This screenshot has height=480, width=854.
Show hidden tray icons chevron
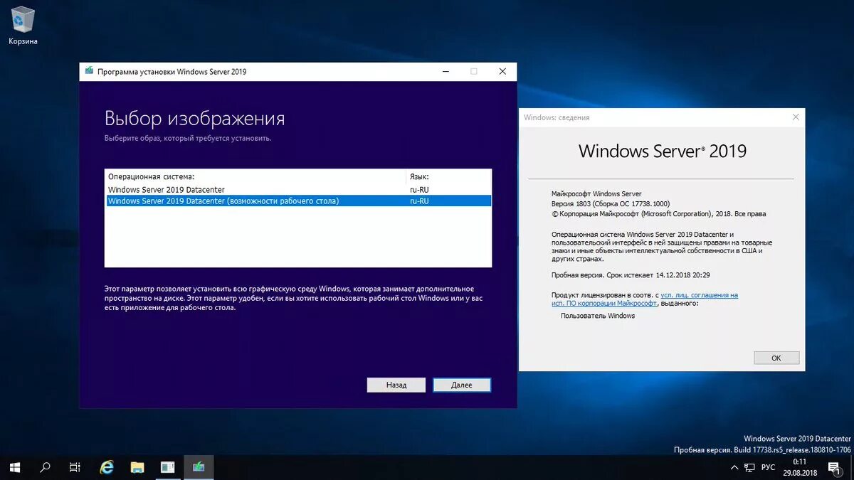[734, 467]
